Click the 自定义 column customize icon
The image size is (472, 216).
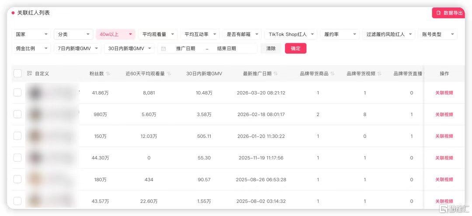[30, 73]
